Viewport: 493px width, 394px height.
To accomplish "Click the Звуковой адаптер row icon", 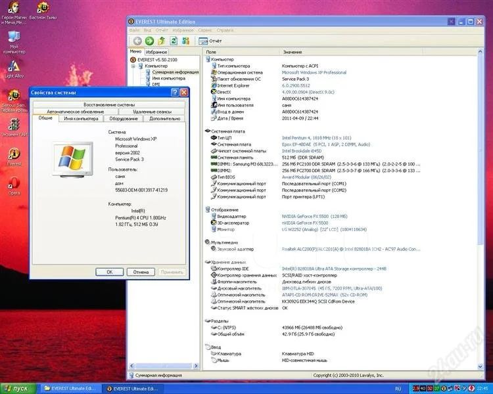I will click(214, 249).
